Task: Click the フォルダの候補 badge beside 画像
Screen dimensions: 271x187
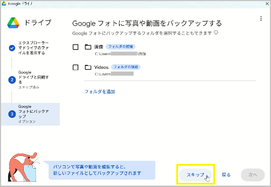Action: pyautogui.click(x=120, y=47)
